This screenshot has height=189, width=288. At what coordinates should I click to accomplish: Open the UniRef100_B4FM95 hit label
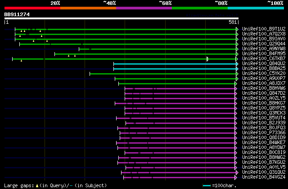[x=264, y=54]
